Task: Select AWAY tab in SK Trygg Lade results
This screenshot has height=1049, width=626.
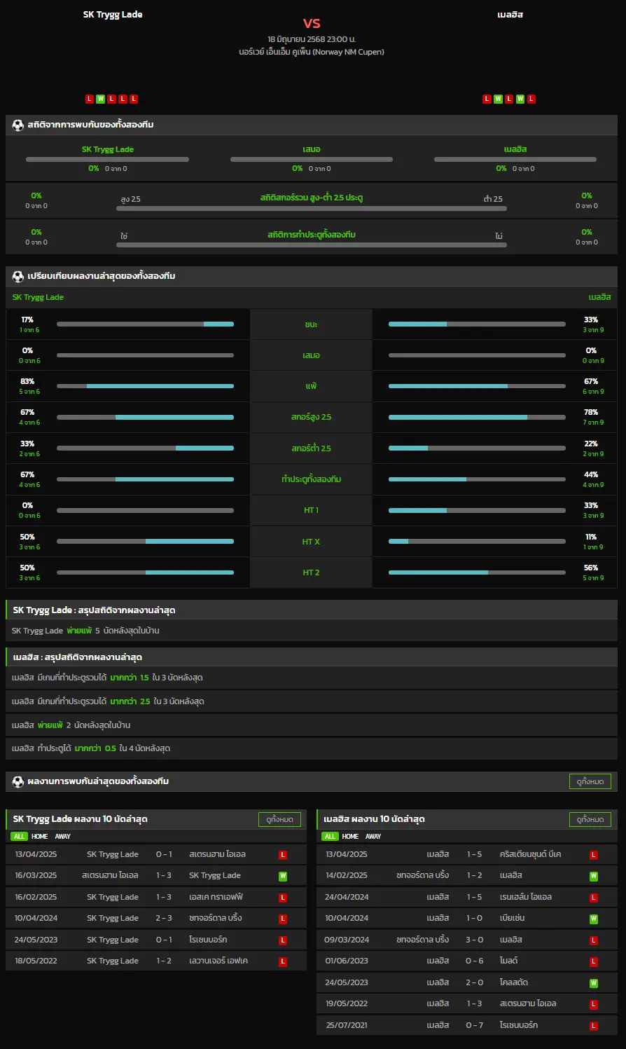Action: pyautogui.click(x=63, y=837)
